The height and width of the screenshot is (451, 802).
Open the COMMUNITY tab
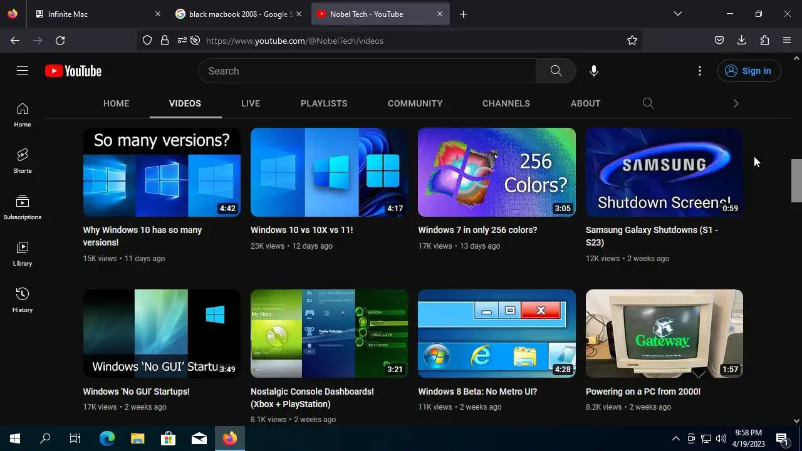coord(415,103)
